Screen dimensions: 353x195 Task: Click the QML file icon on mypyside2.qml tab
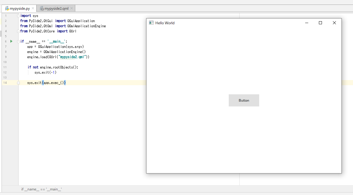42,8
